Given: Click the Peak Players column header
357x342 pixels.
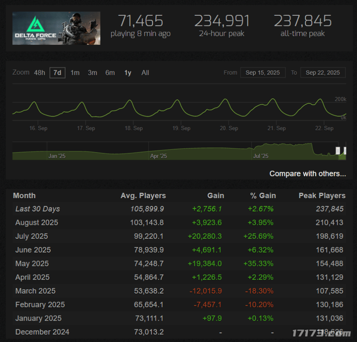Looking at the screenshot, I should [x=322, y=196].
